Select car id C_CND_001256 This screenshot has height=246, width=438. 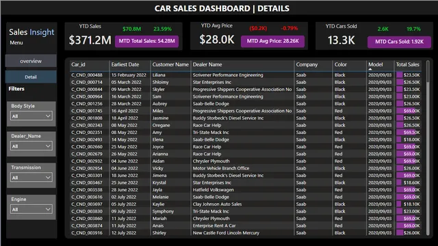pyautogui.click(x=87, y=104)
